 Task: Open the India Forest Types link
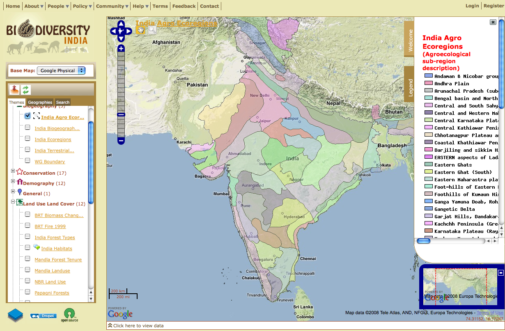point(55,237)
